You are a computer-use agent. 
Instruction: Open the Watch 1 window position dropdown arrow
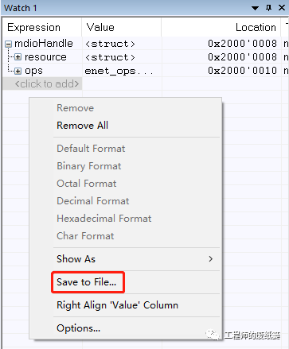(x=255, y=8)
